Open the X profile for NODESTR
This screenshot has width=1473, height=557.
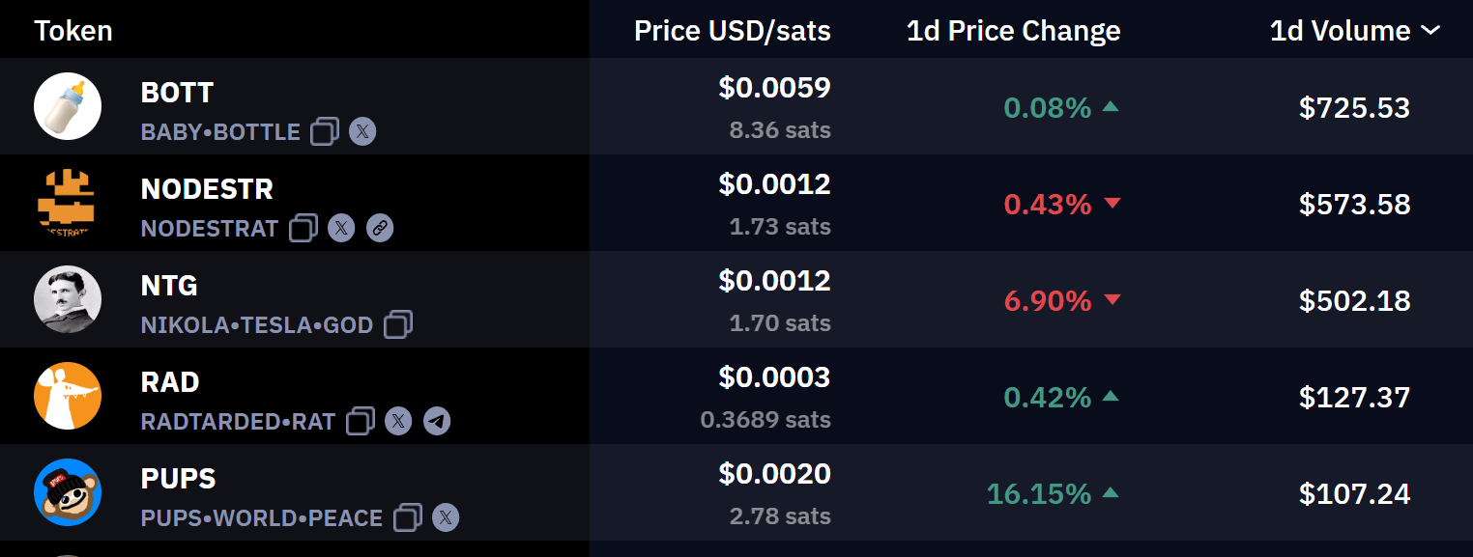(x=341, y=228)
